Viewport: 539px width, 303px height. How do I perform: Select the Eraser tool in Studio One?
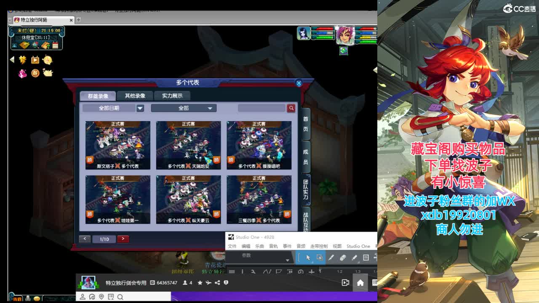tap(343, 257)
